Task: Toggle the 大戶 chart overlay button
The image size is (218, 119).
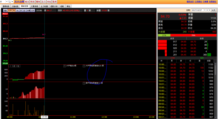Action: 10,10
